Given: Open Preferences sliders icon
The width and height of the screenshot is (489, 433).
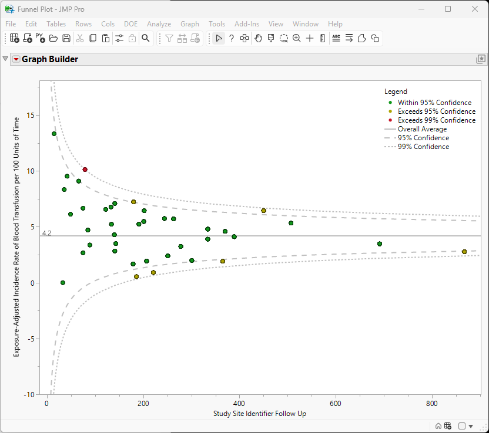Looking at the screenshot, I should (119, 38).
